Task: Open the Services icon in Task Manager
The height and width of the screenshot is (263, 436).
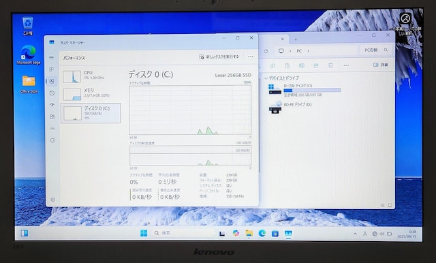Action: click(x=52, y=140)
